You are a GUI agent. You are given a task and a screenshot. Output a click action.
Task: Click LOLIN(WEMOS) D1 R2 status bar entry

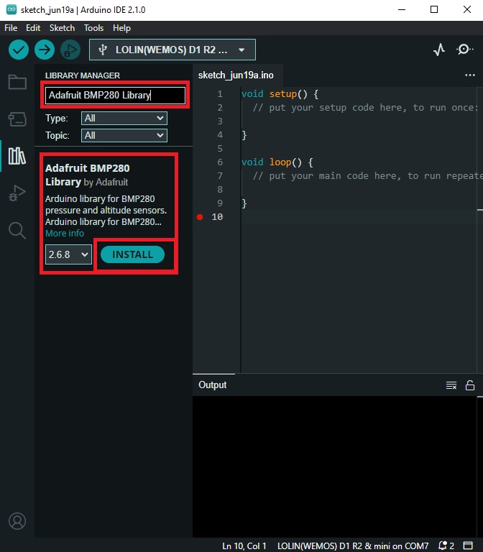pyautogui.click(x=353, y=546)
